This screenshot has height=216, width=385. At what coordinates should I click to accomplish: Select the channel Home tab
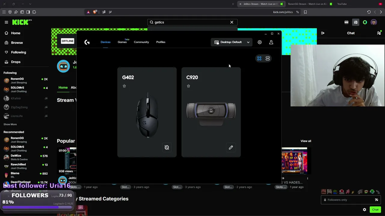[x=63, y=88]
